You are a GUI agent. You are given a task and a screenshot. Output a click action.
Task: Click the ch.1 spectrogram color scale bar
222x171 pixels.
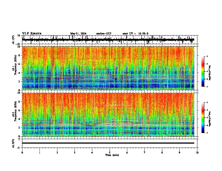tap(203, 72)
